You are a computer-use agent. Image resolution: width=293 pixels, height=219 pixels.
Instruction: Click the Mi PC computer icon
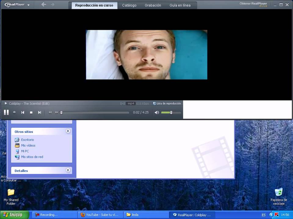point(17,151)
